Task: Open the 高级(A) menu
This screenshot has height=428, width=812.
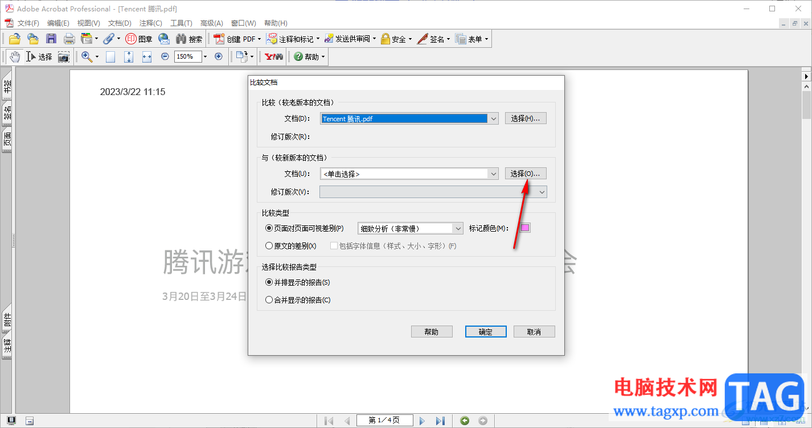Action: pyautogui.click(x=211, y=23)
